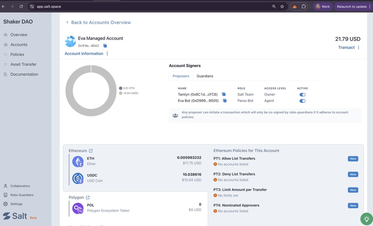Click Relaunch to update button

point(353,7)
